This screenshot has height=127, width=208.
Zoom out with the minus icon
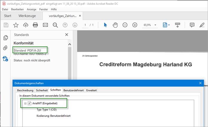point(125,25)
